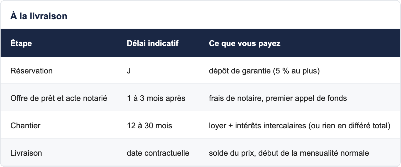Image resolution: width=401 pixels, height=167 pixels.
Task: Click the 'date contractuelle' cell
Action: point(158,153)
